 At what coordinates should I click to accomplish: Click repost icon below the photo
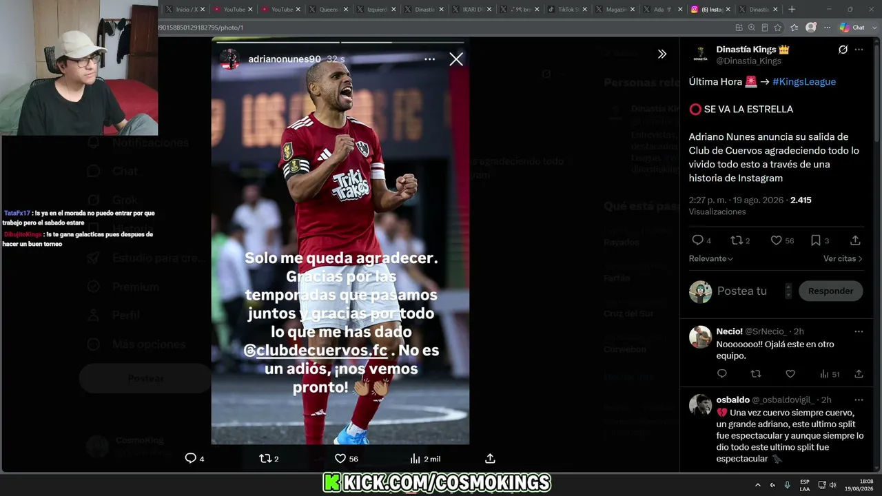(269, 458)
